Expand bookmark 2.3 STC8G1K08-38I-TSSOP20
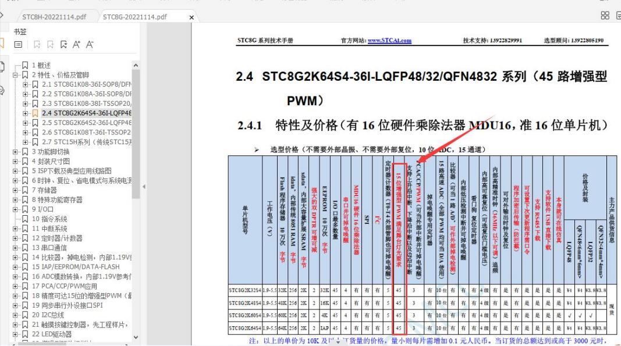The height and width of the screenshot is (346, 621). (25, 104)
